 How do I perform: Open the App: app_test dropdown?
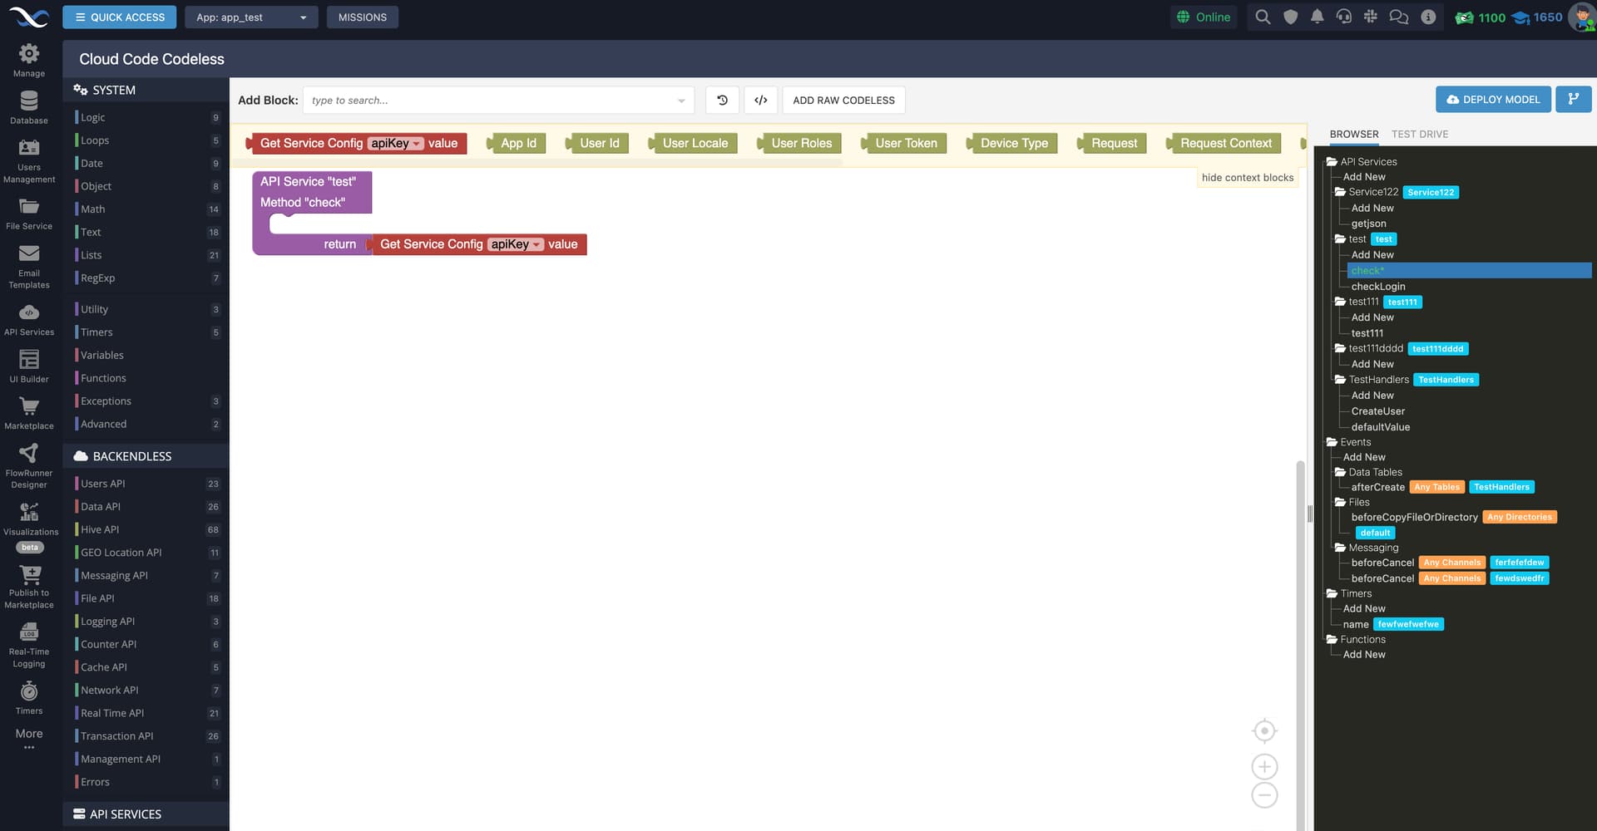(x=251, y=17)
